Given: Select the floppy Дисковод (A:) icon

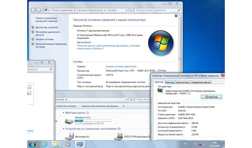Looking at the screenshot, I should (x=69, y=137).
